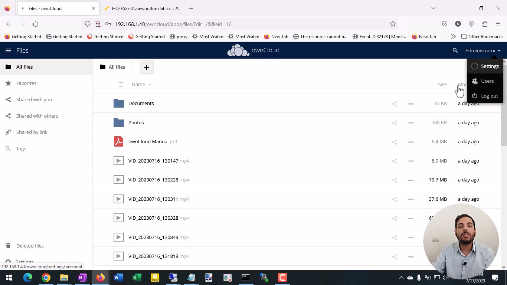Open the proxy bookmark
The width and height of the screenshot is (507, 285).
tap(178, 36)
